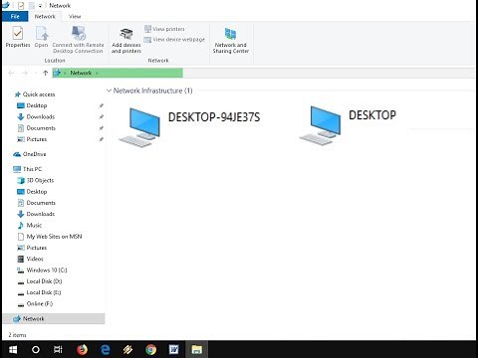Viewport: 478px width, 358px height.
Task: Switch to the Network ribbon tab
Action: (45, 16)
